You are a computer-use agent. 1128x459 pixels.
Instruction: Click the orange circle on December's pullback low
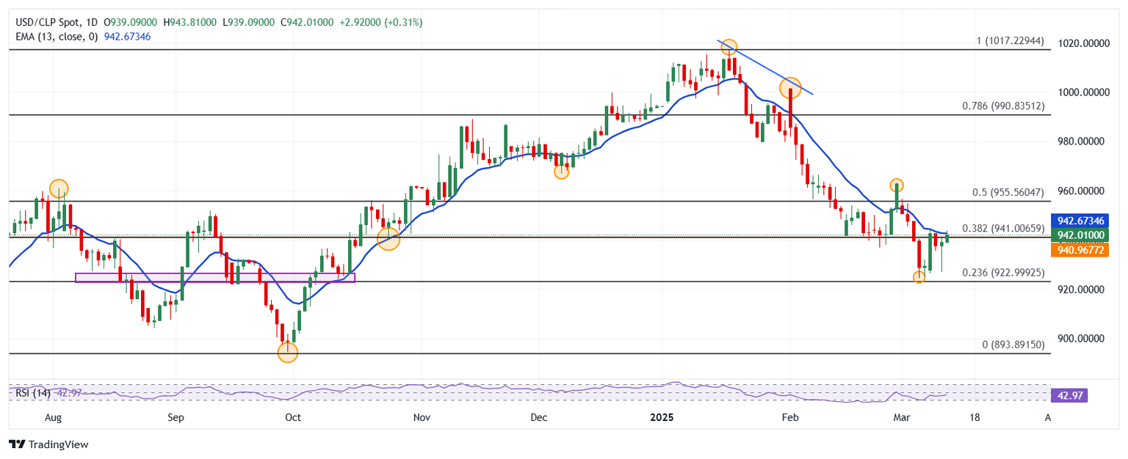coord(562,172)
